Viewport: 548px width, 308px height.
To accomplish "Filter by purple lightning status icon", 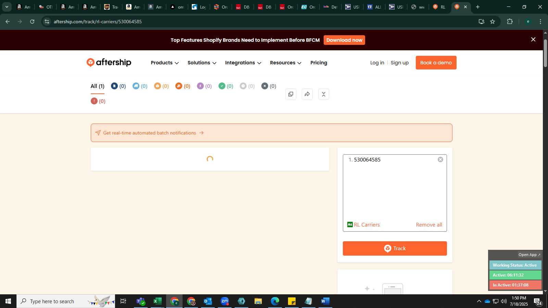I will pos(204,86).
